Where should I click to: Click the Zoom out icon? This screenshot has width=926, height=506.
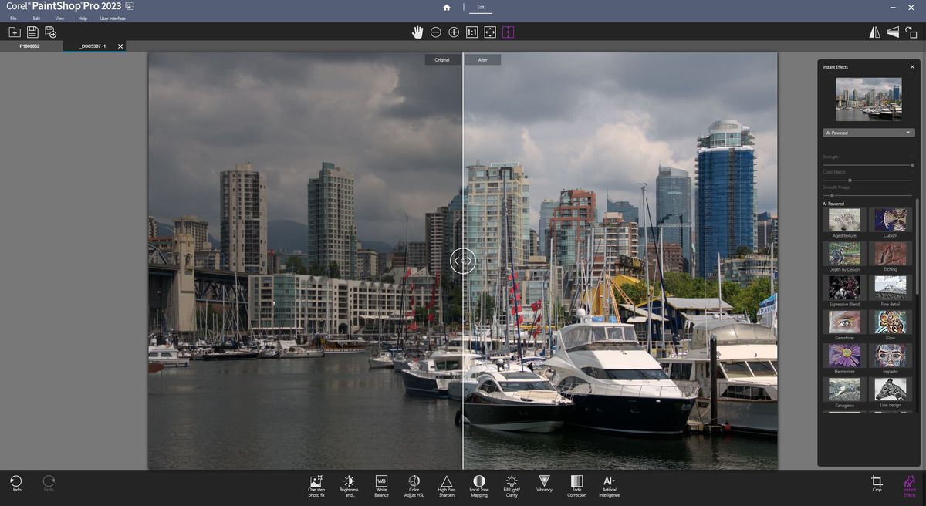[436, 32]
